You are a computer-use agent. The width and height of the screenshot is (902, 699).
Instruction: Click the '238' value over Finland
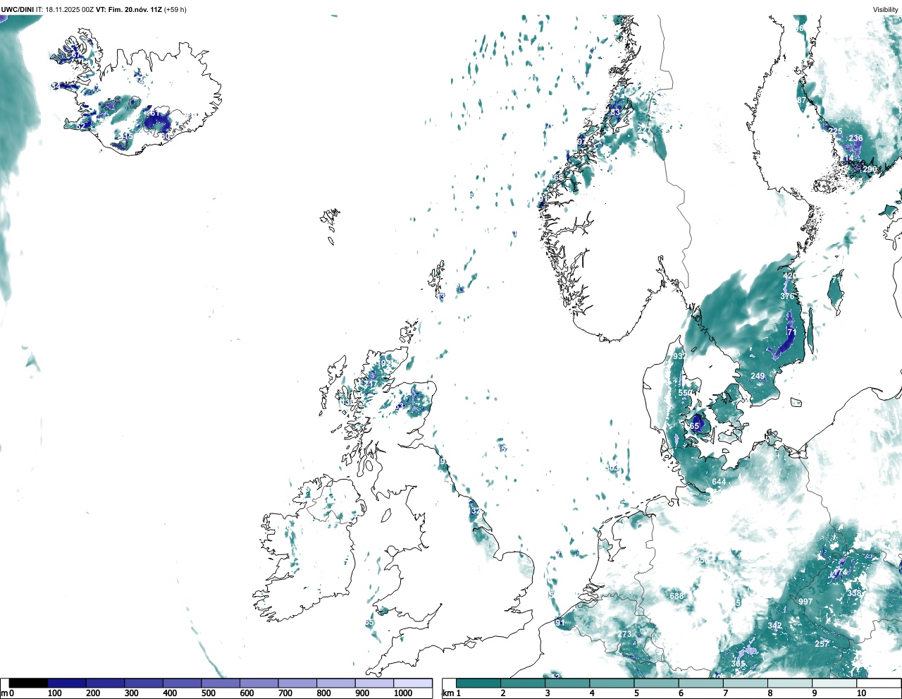855,138
